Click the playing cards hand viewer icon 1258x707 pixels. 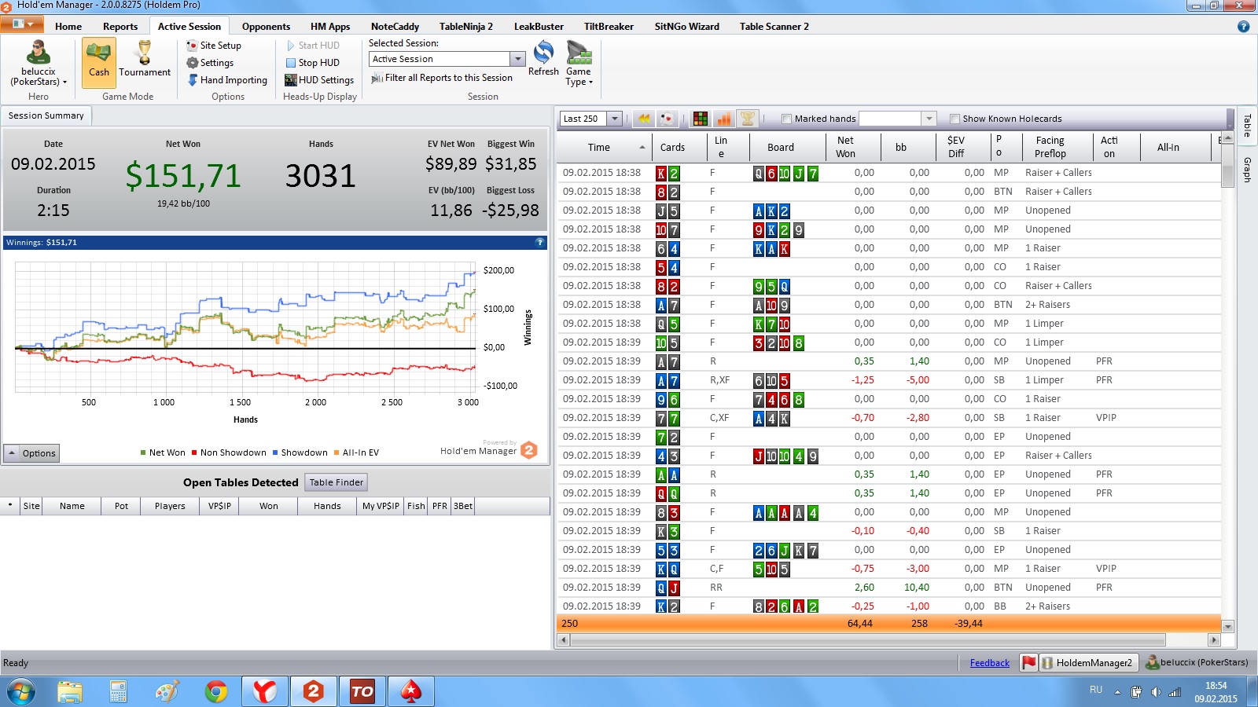[x=667, y=119]
